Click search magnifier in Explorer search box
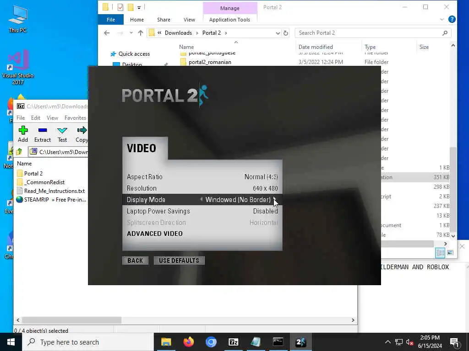Viewport: 469px width, 351px height. coord(445,33)
